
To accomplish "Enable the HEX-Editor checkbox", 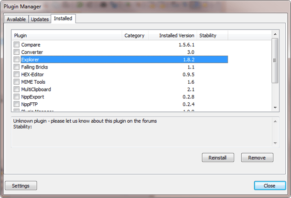I will point(17,74).
